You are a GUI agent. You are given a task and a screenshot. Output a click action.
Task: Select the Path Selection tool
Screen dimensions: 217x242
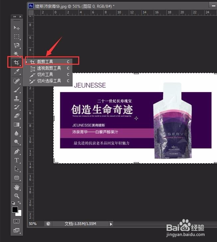17,169
